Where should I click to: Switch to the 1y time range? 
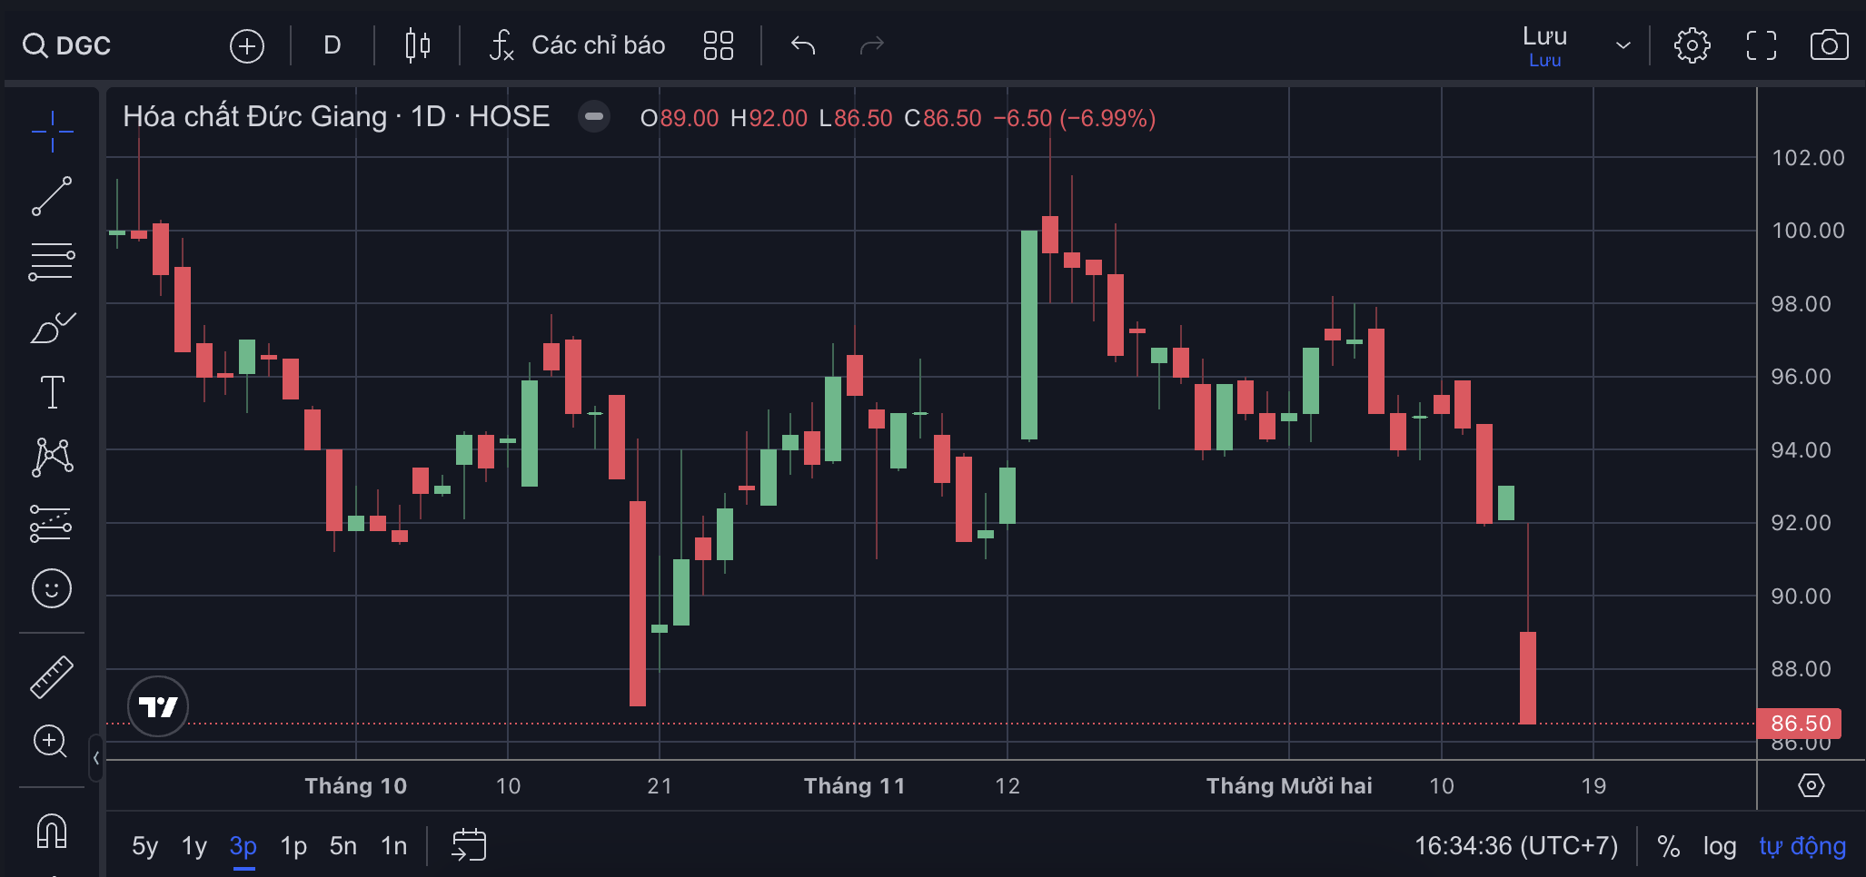[194, 846]
